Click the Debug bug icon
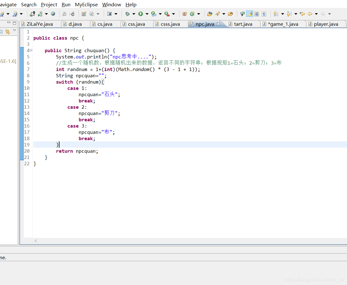The image size is (347, 285). [127, 14]
